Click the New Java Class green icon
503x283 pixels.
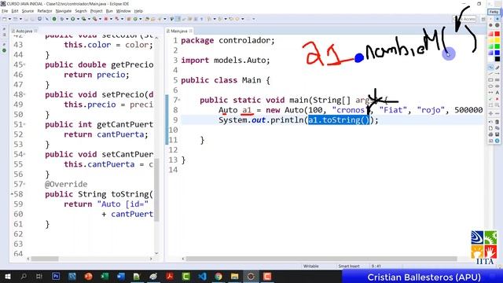point(135,19)
